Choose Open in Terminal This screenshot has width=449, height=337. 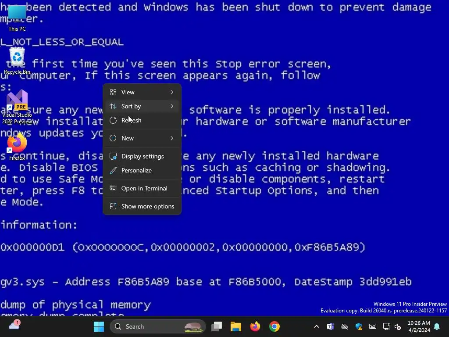tap(142, 188)
